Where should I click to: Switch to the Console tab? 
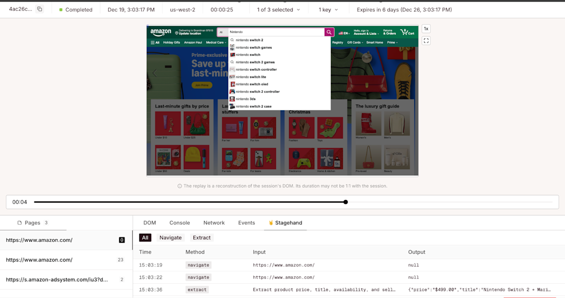(x=180, y=223)
